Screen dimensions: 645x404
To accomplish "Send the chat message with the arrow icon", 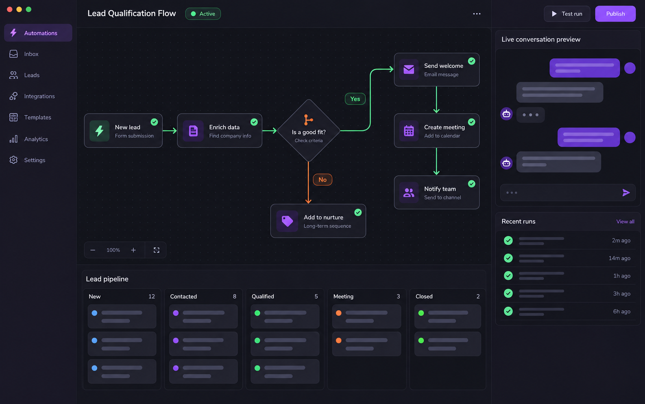I will pyautogui.click(x=626, y=193).
